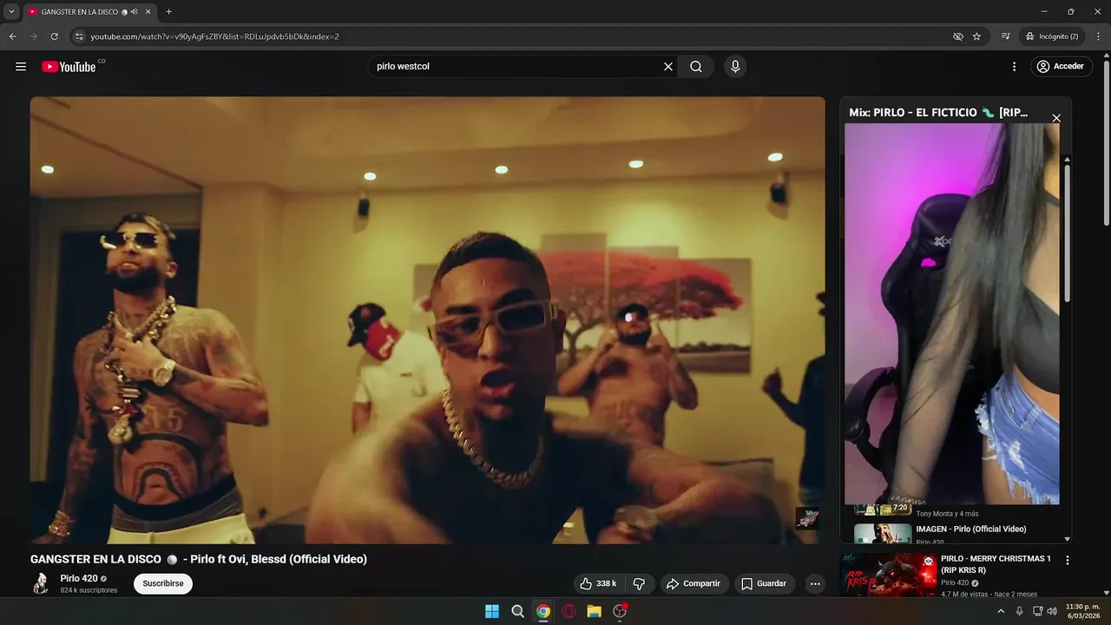Open the system volume control

1052,611
